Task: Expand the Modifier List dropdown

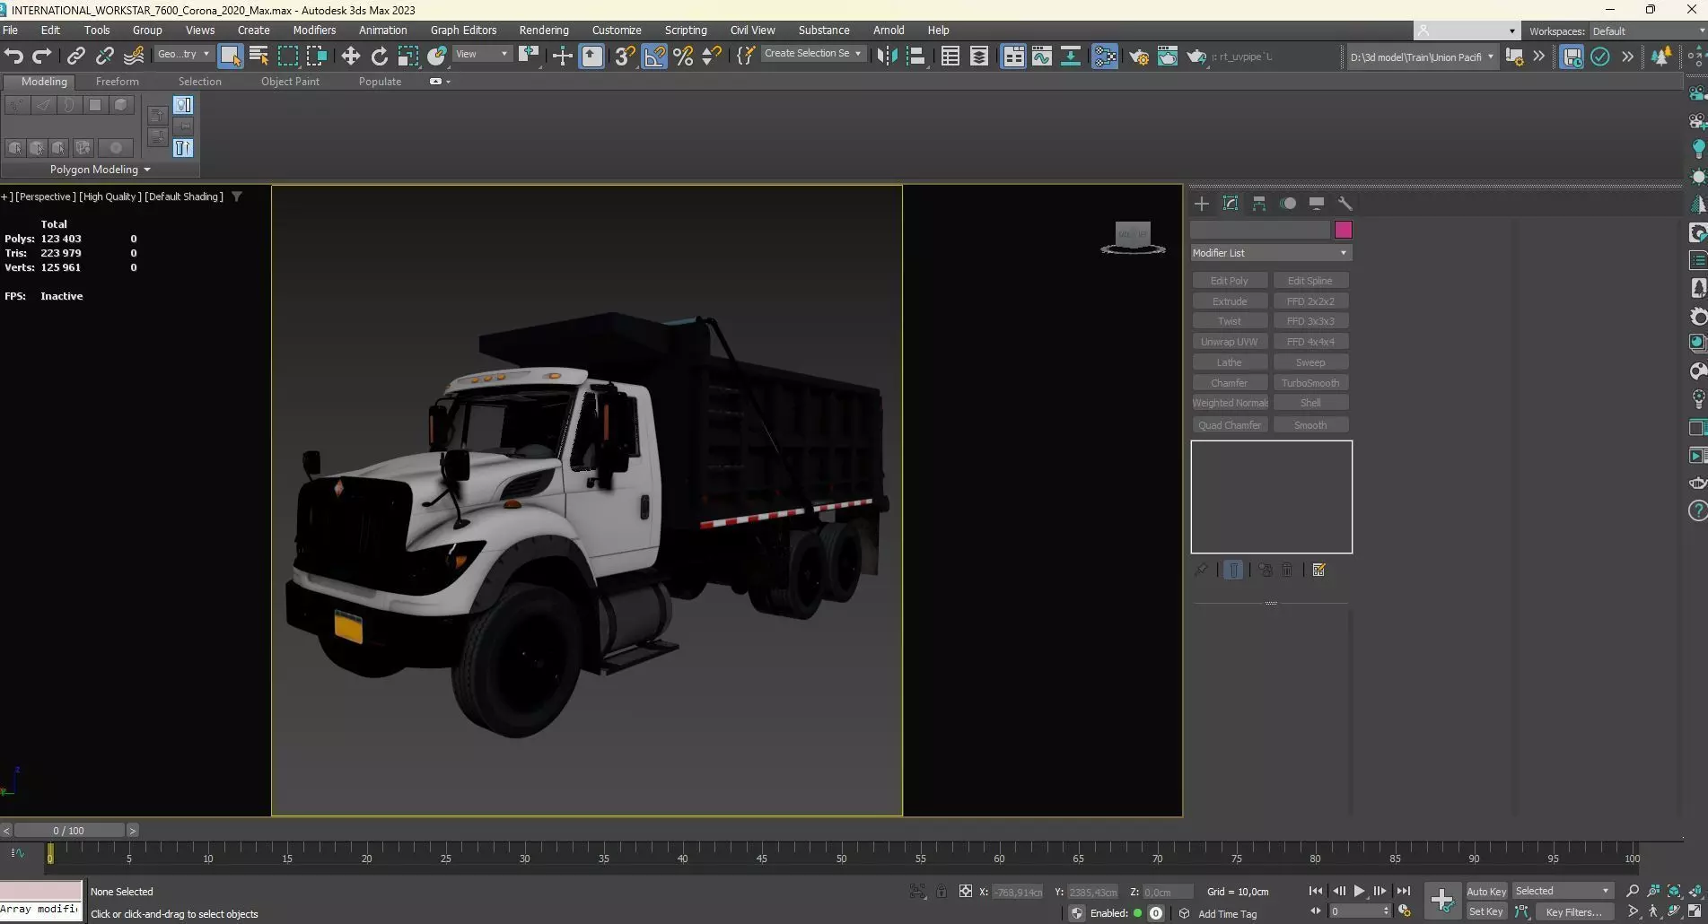Action: (1271, 253)
